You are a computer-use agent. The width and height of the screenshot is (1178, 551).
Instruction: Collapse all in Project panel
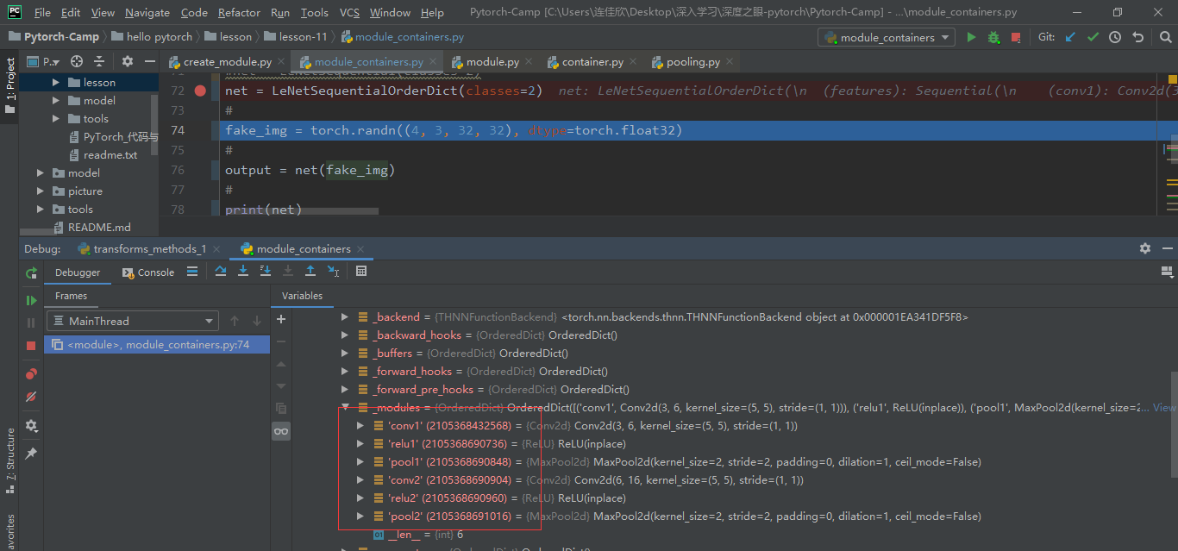coord(99,61)
